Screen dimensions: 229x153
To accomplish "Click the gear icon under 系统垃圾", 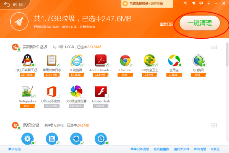I will (x=27, y=138).
